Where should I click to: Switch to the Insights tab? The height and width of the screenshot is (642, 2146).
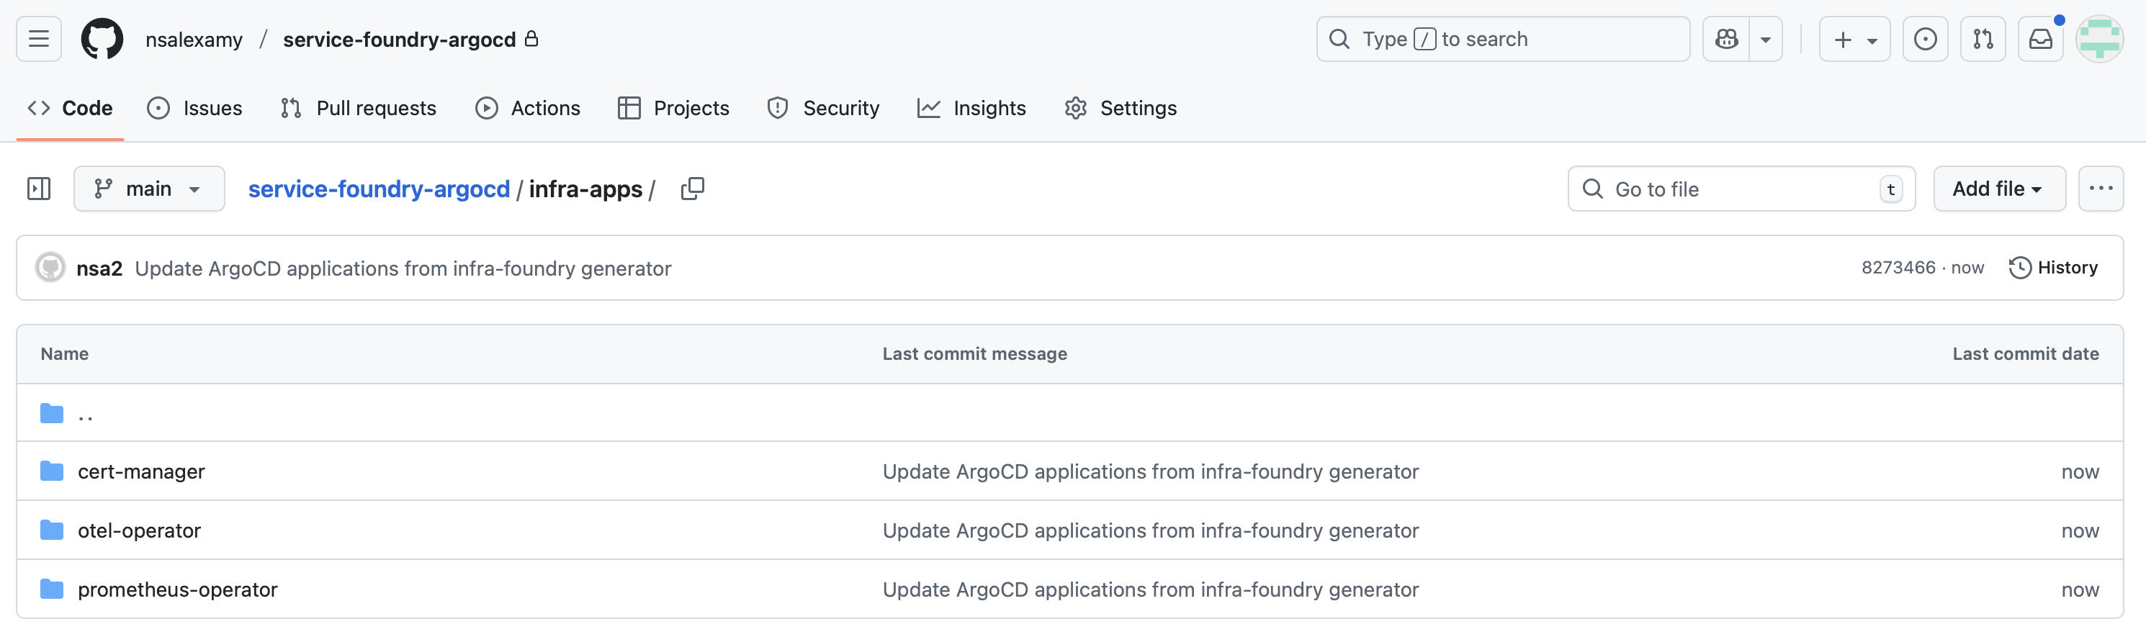971,108
